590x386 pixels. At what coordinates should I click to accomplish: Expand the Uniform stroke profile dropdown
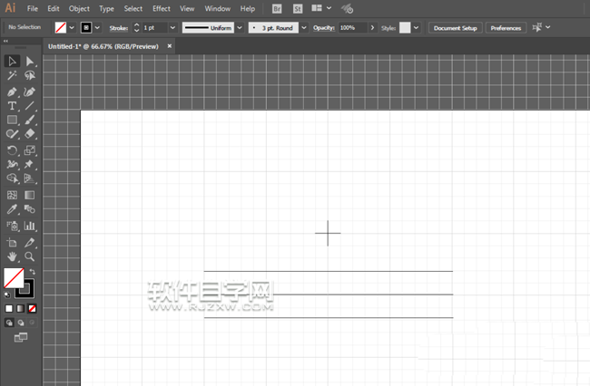click(240, 28)
